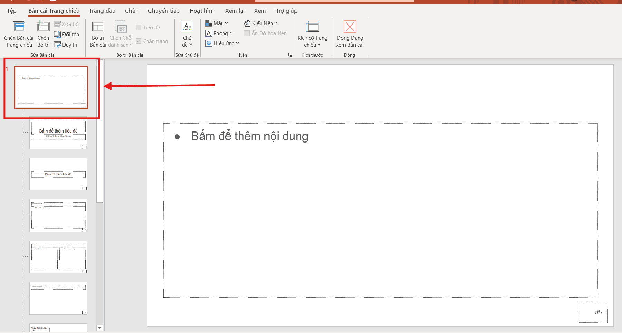Open Kích cỡ trang chiếu size dropdown
This screenshot has height=333, width=622.
[312, 34]
